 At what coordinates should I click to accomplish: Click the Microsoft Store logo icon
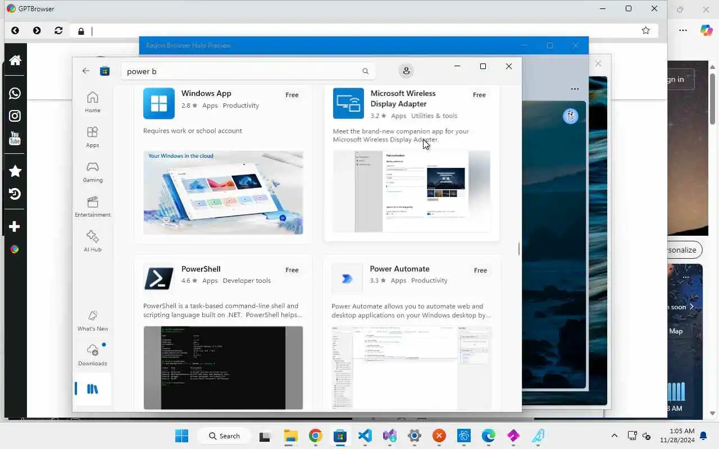point(104,71)
